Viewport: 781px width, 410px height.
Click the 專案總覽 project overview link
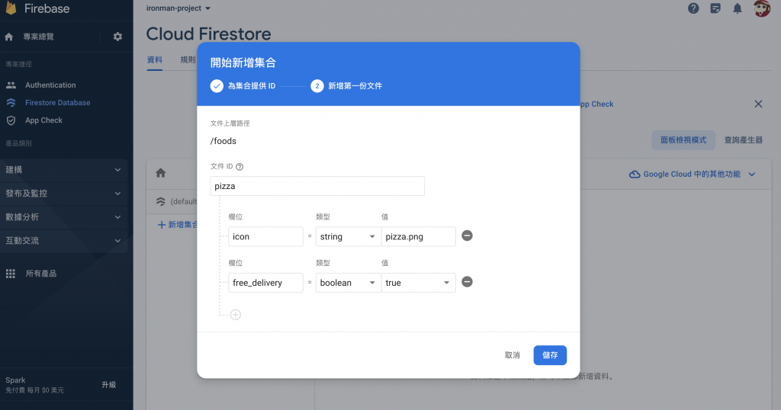click(x=38, y=37)
